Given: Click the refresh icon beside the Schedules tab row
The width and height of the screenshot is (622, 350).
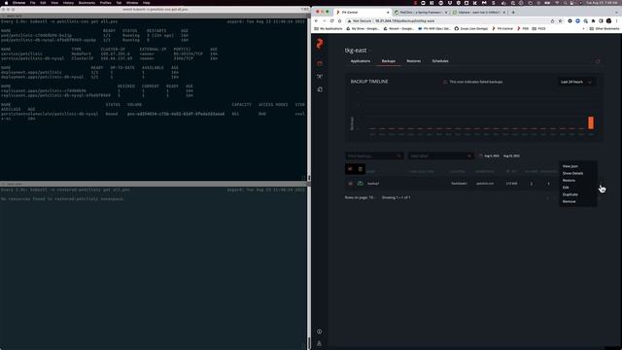Looking at the screenshot, I should point(599,61).
